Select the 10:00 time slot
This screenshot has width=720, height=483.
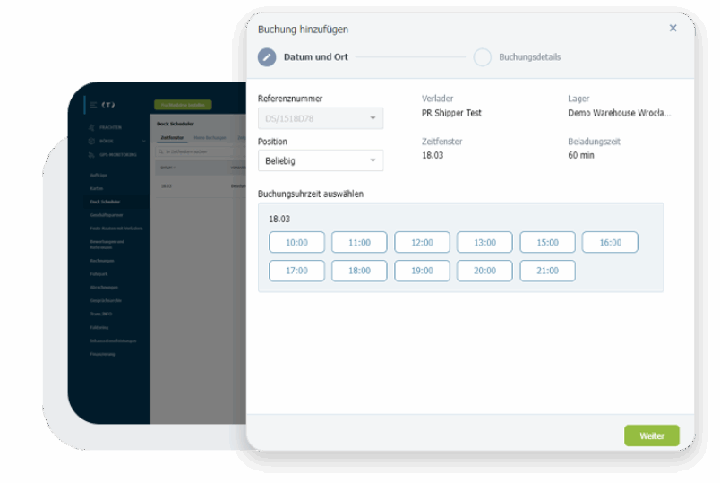click(296, 243)
